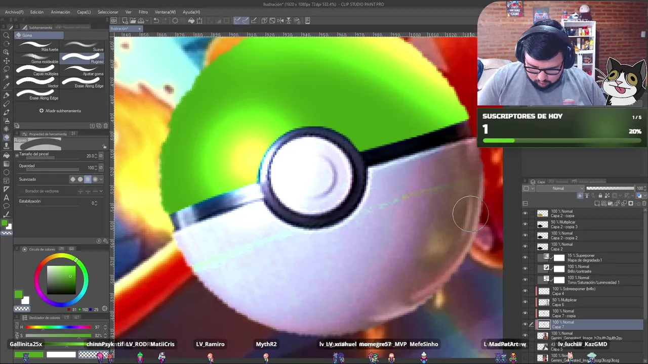The image size is (648, 364).
Task: Click the green main color swatch
Action: click(x=18, y=294)
